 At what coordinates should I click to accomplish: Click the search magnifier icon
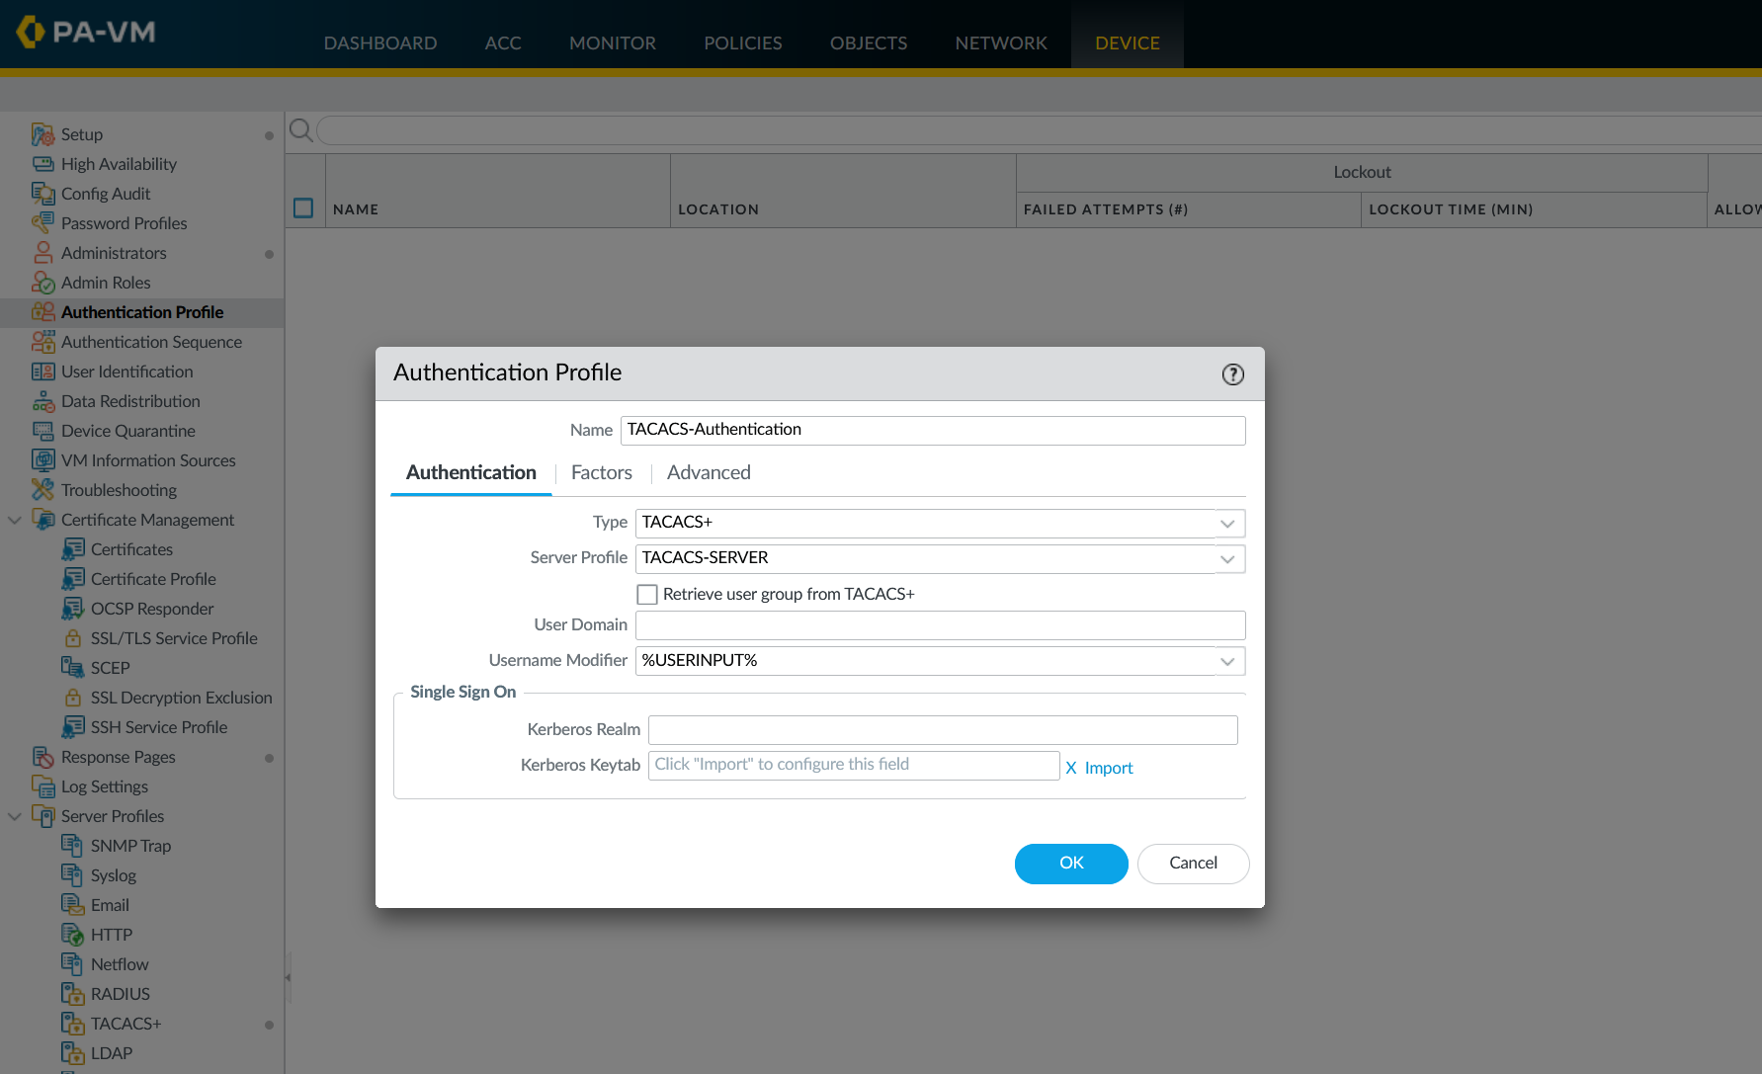point(301,130)
